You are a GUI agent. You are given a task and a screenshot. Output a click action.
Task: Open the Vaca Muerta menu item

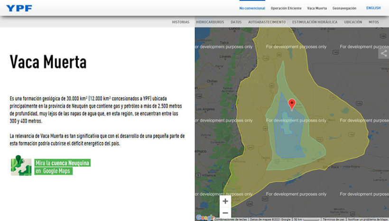click(317, 8)
